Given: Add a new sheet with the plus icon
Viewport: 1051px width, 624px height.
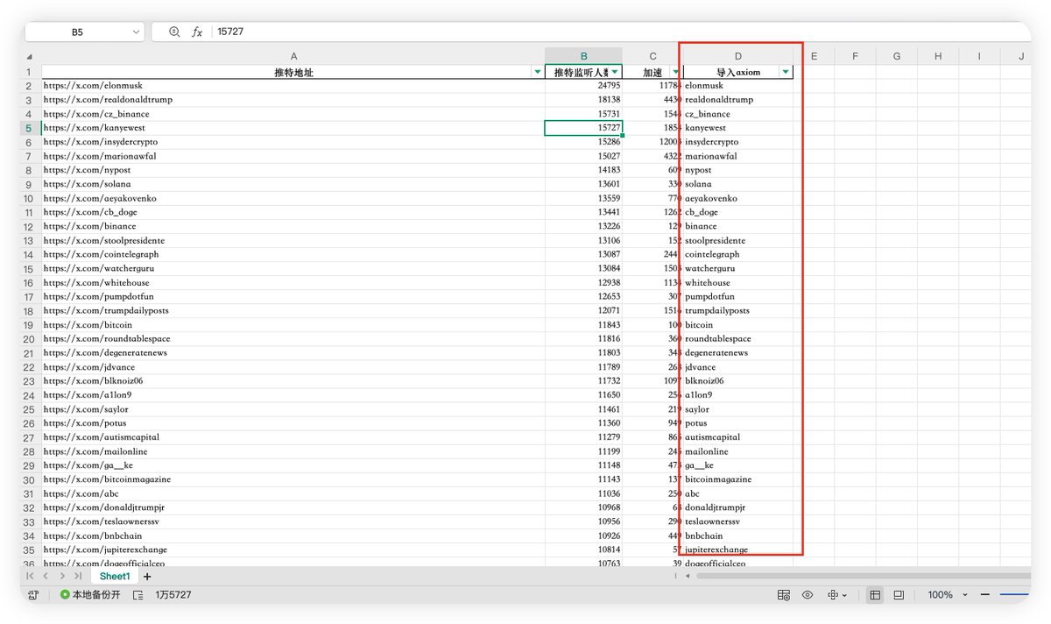Looking at the screenshot, I should 147,577.
